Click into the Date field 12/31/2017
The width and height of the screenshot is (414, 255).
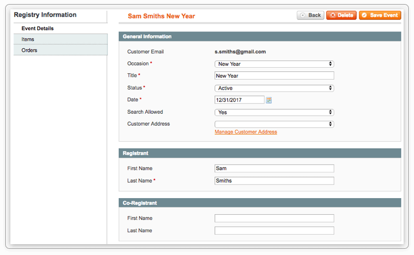tap(240, 100)
